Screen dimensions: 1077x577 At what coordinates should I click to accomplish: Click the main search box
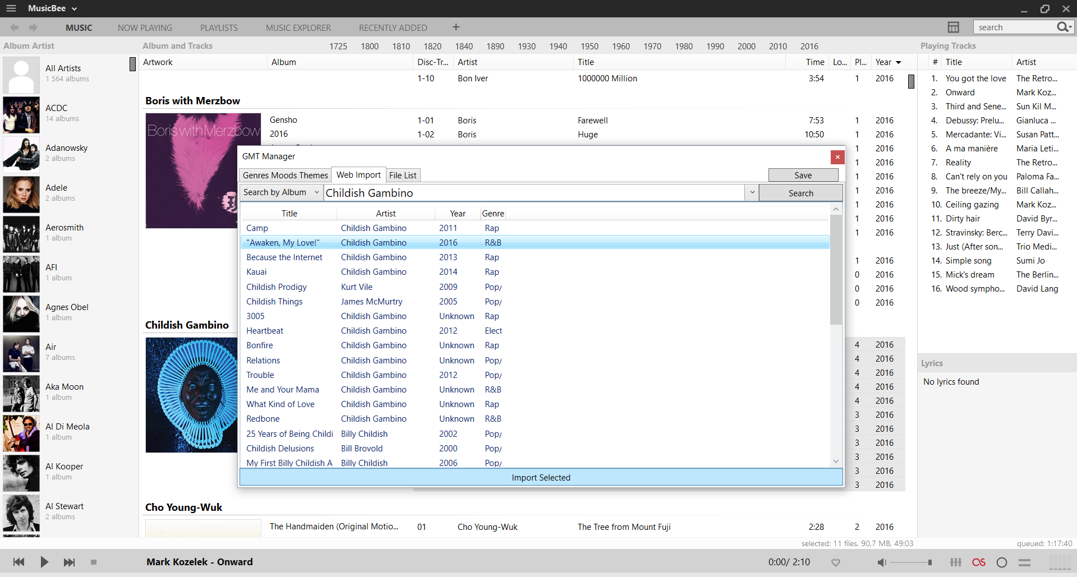coord(1015,27)
